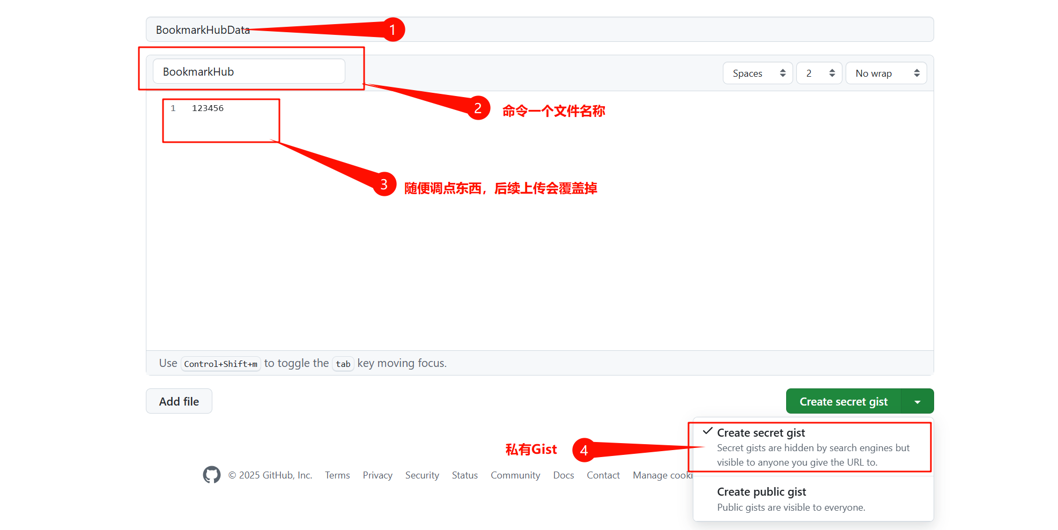
Task: Open the Community footer link
Action: (x=515, y=475)
